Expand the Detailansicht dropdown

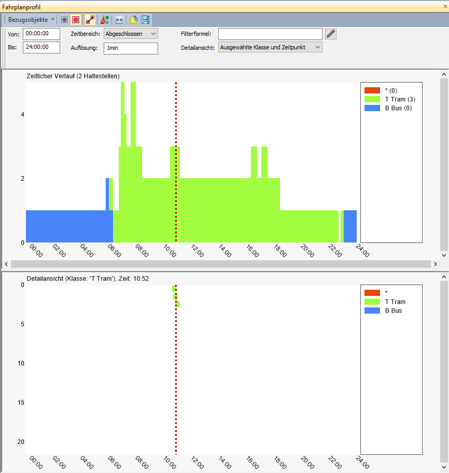tap(270, 47)
